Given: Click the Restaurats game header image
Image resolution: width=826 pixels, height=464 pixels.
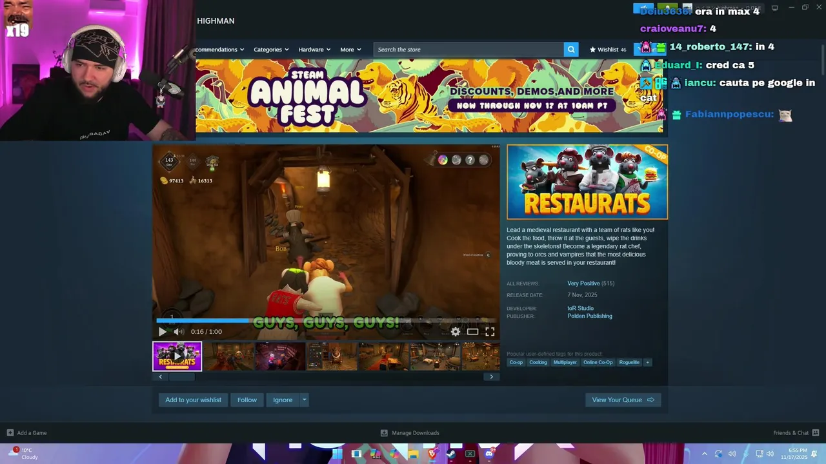Looking at the screenshot, I should [587, 182].
